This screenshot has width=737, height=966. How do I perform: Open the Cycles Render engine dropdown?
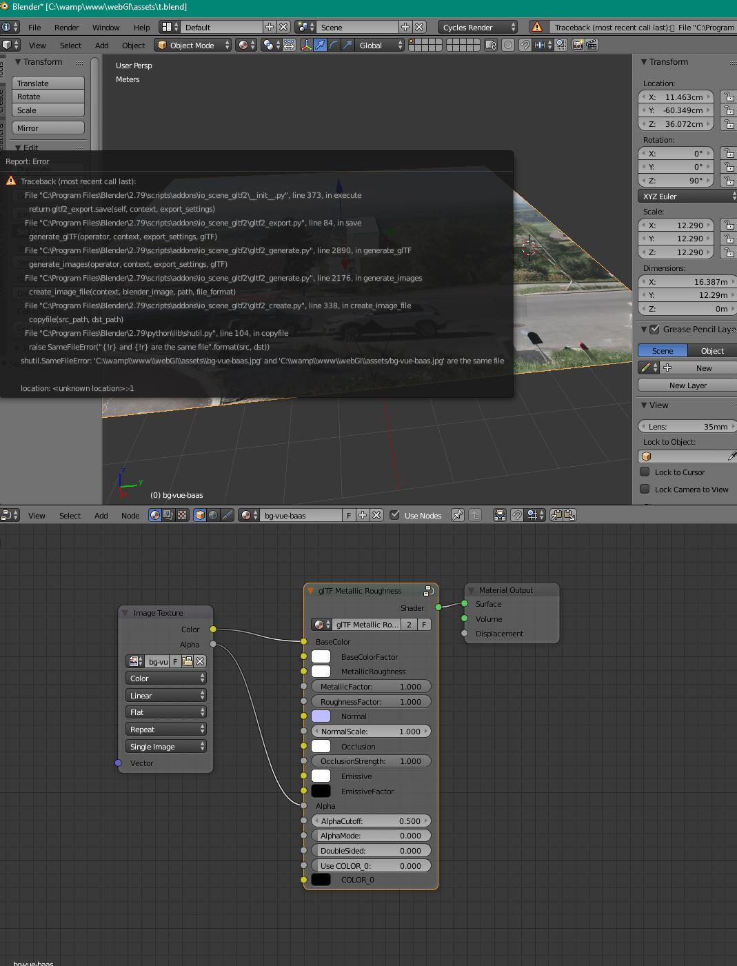tap(478, 27)
